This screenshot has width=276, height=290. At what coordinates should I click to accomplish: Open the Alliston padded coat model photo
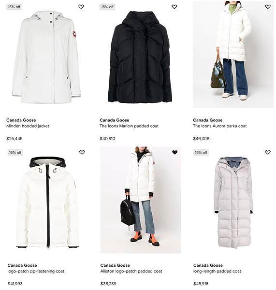(x=141, y=200)
